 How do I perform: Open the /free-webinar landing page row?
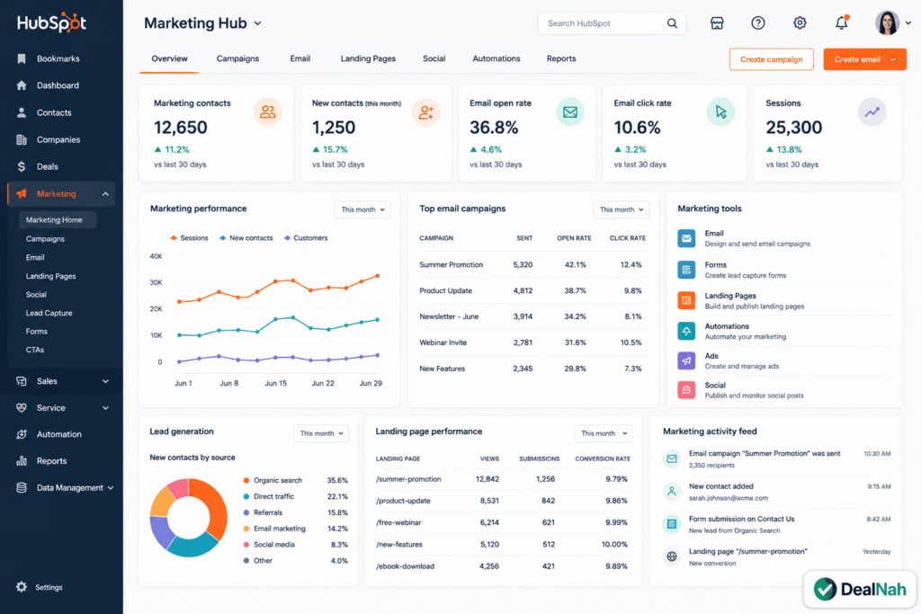(502, 522)
